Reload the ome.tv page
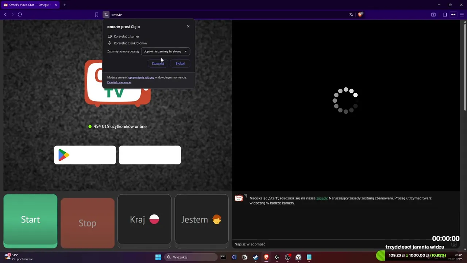 point(20,15)
